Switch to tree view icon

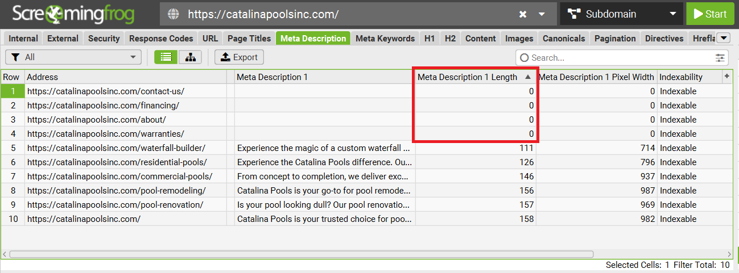[190, 57]
